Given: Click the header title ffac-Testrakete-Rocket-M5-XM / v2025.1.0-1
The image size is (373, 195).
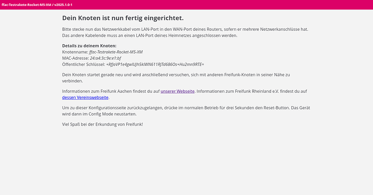Looking at the screenshot, I should [x=37, y=5].
